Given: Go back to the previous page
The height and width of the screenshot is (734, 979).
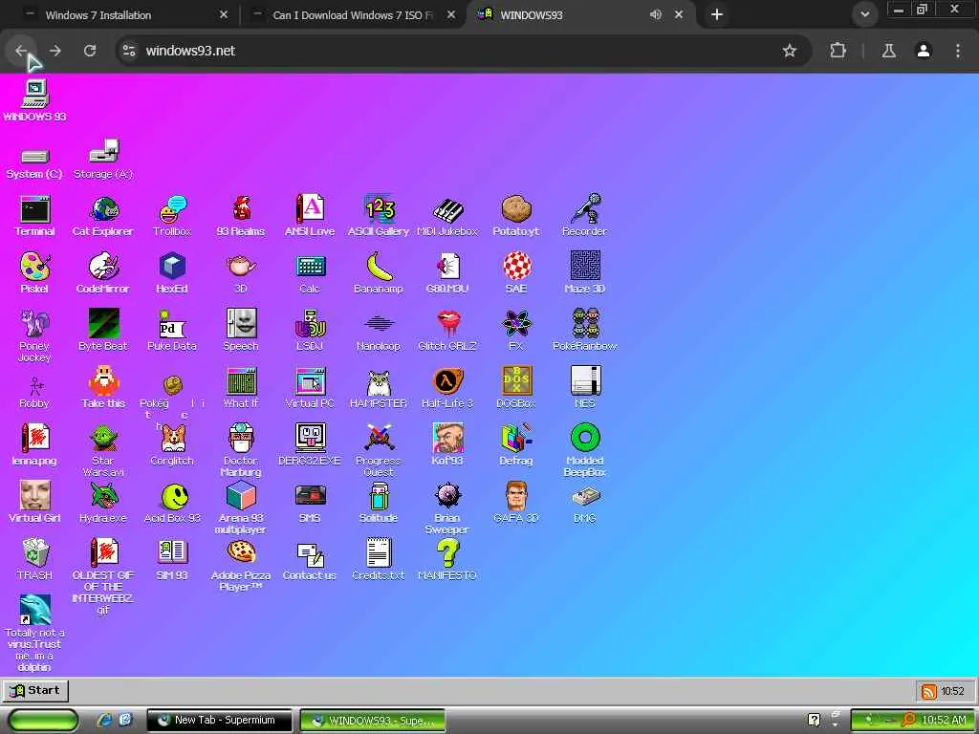Looking at the screenshot, I should [x=21, y=51].
